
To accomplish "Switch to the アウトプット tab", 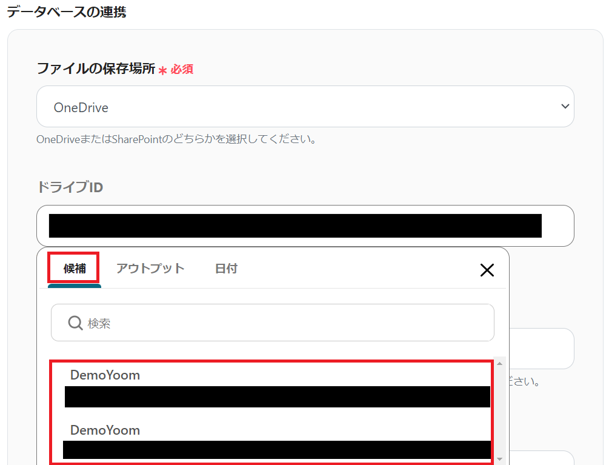I will [x=150, y=269].
